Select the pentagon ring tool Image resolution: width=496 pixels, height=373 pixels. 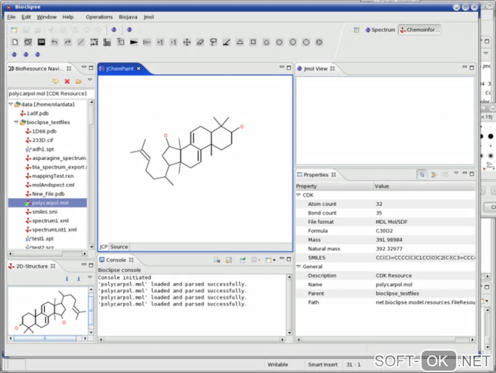coord(266,42)
